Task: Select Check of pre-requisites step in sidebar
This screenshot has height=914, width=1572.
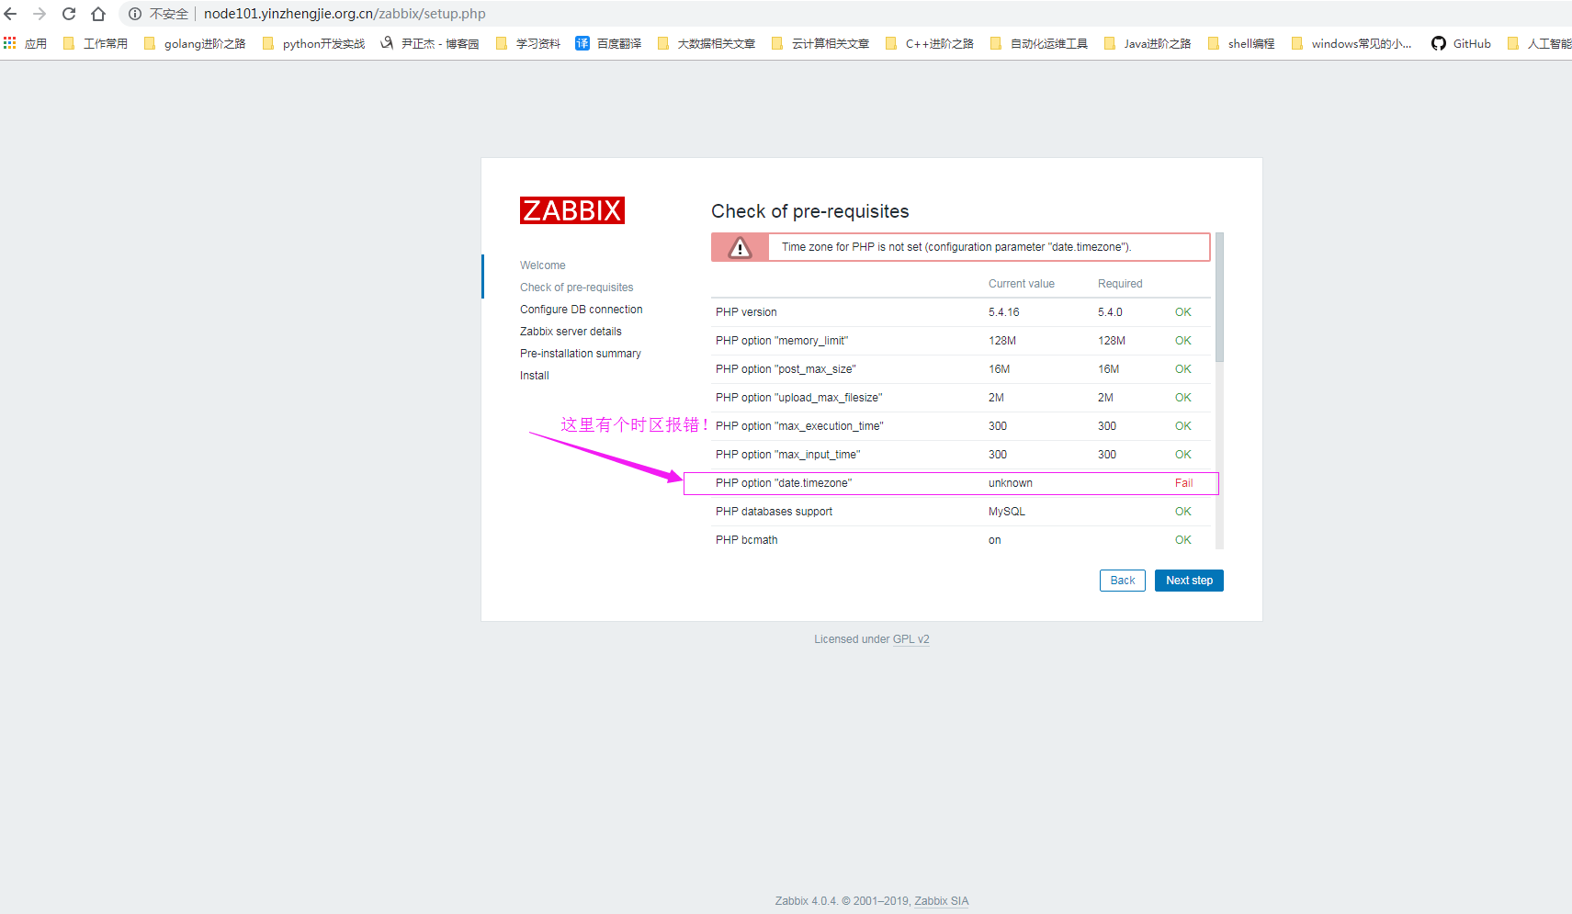Action: [576, 288]
